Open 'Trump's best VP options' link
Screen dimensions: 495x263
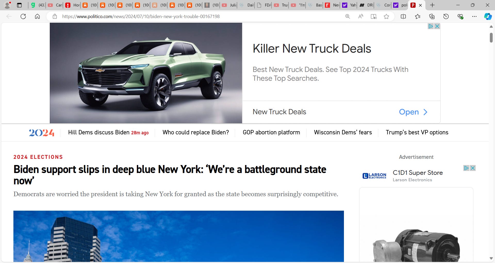(417, 133)
